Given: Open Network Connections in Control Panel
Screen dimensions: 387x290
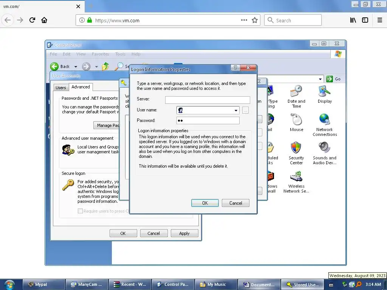Looking at the screenshot, I should 325,125.
